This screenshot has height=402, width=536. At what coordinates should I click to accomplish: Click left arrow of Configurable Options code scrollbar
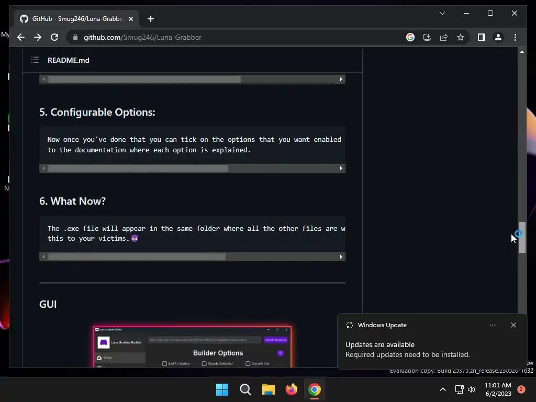[x=43, y=168]
